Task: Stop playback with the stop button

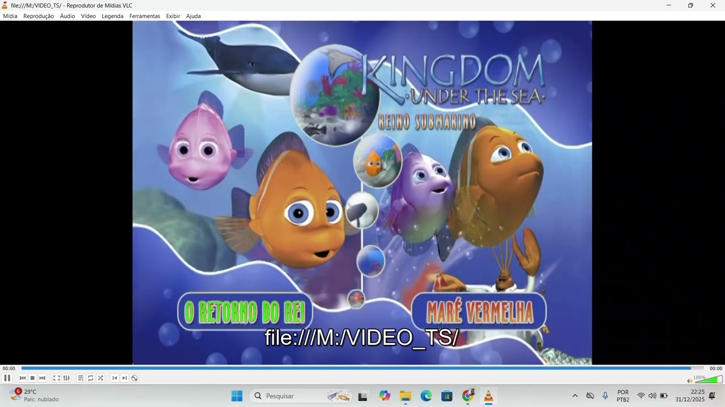Action: (32, 378)
